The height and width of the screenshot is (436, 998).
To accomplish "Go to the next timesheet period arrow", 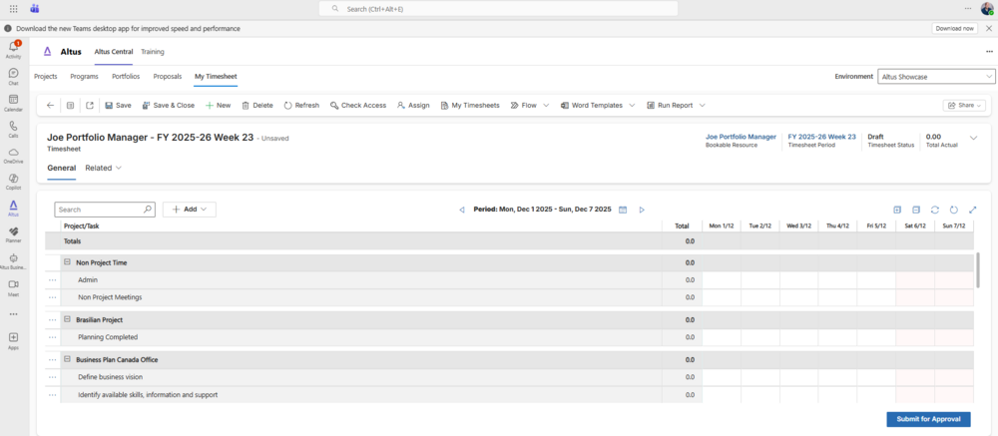I will point(642,210).
